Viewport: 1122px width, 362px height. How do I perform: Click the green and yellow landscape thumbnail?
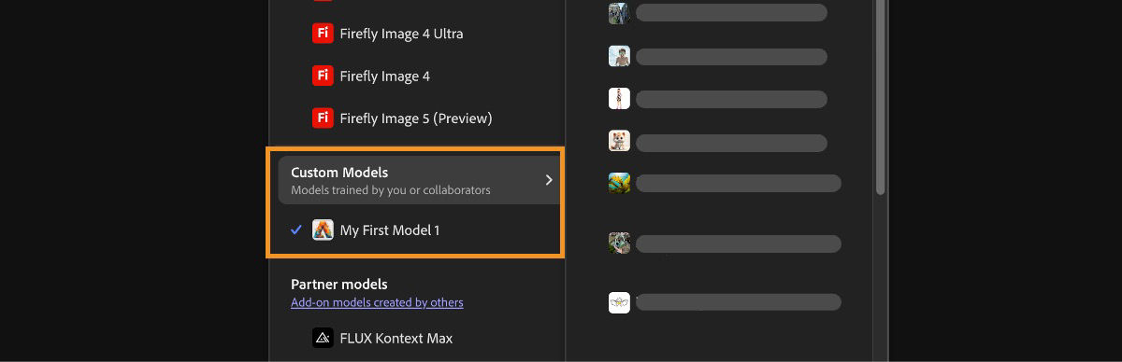coord(619,182)
